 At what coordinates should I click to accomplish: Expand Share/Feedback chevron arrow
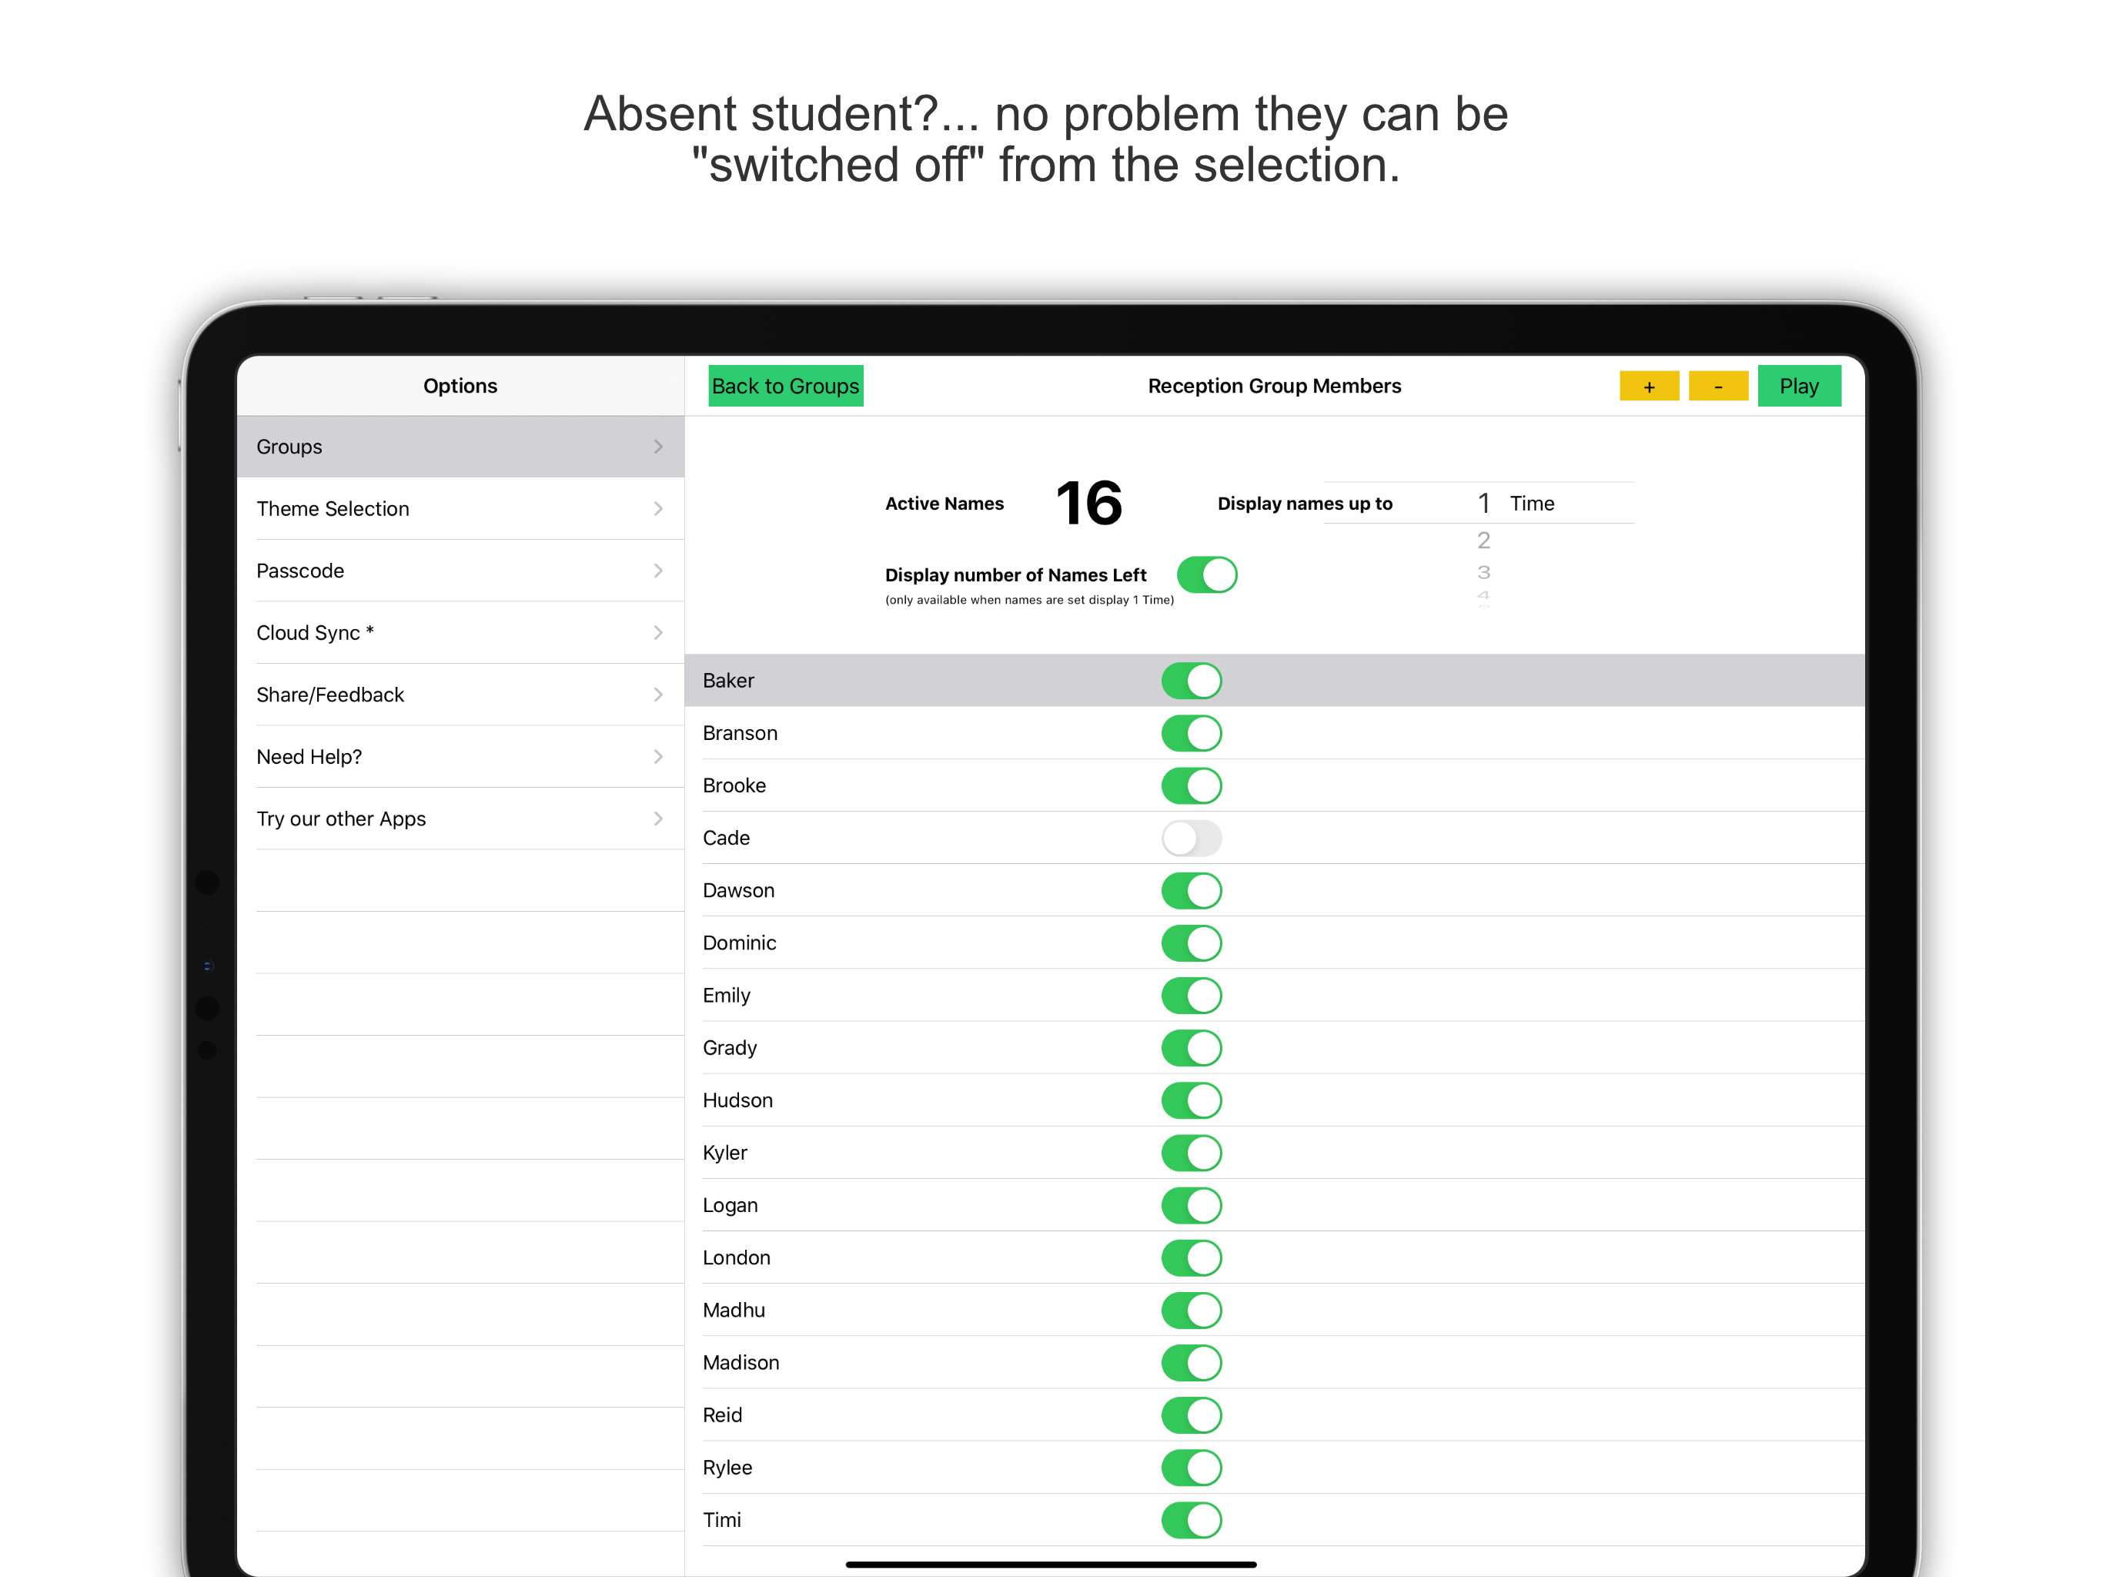(658, 695)
